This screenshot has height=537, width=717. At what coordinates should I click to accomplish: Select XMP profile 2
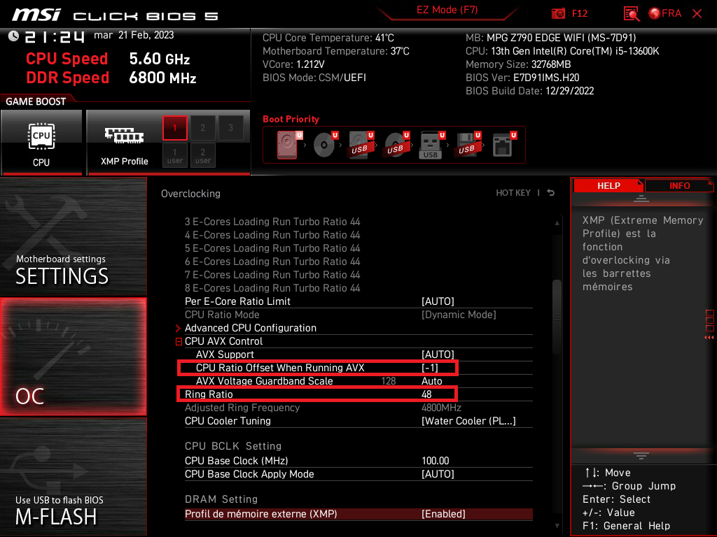(x=202, y=128)
